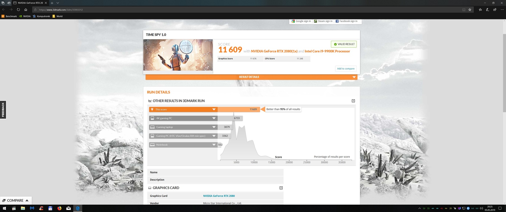Open Intel Core i9-9900K Processor link
The height and width of the screenshot is (212, 506).
327,51
